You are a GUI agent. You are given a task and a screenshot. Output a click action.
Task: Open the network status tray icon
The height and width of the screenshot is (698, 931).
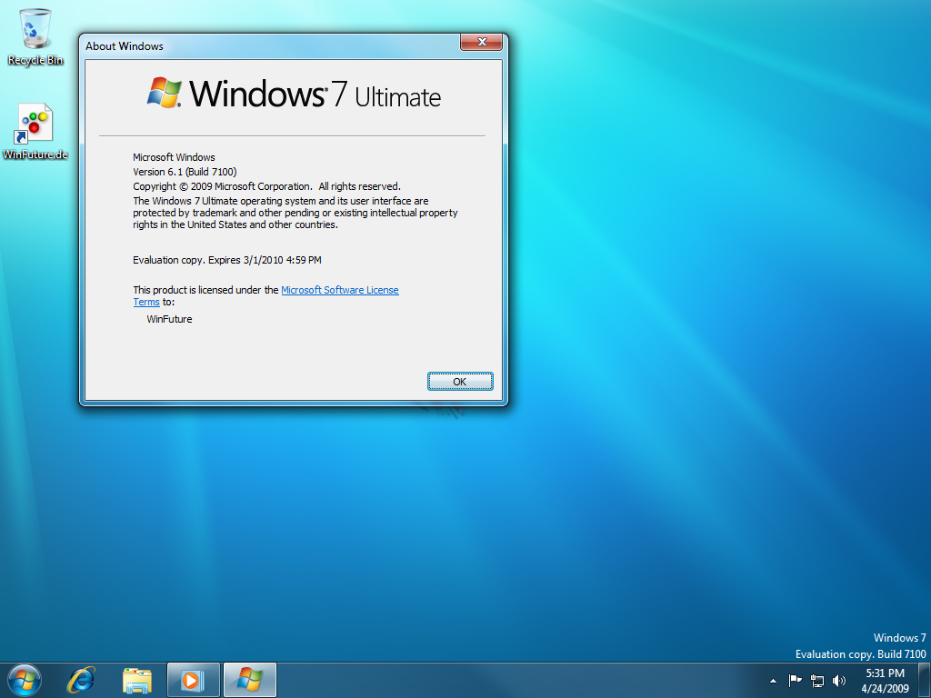pyautogui.click(x=817, y=681)
